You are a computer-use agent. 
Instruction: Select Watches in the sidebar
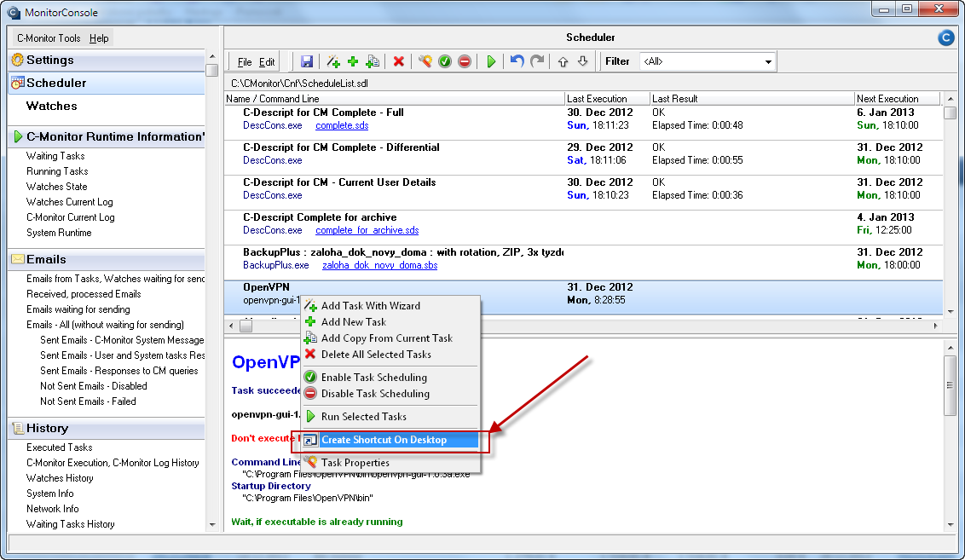(52, 106)
